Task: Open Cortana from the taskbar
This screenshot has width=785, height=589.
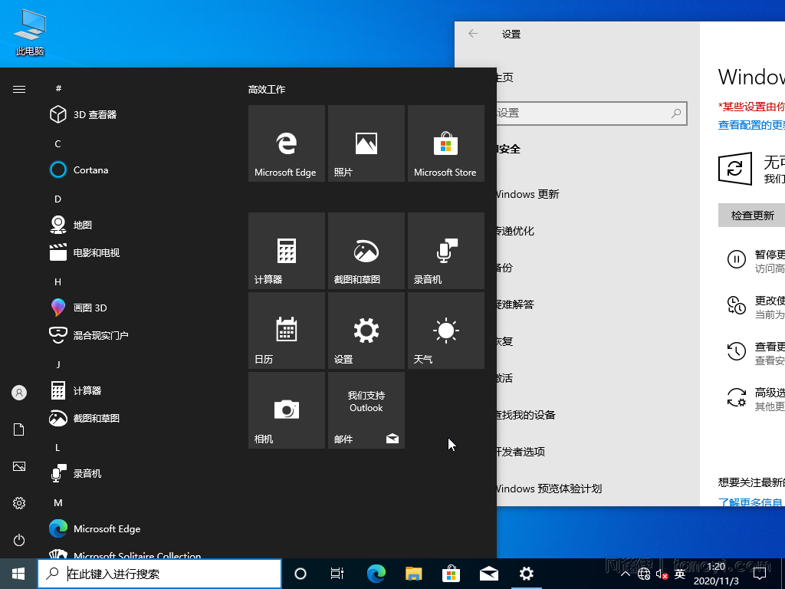Action: (301, 574)
